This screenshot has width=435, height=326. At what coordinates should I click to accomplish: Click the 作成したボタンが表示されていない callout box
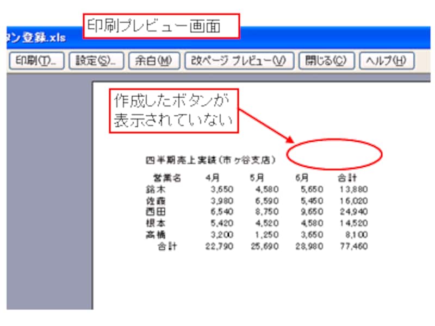click(x=174, y=111)
